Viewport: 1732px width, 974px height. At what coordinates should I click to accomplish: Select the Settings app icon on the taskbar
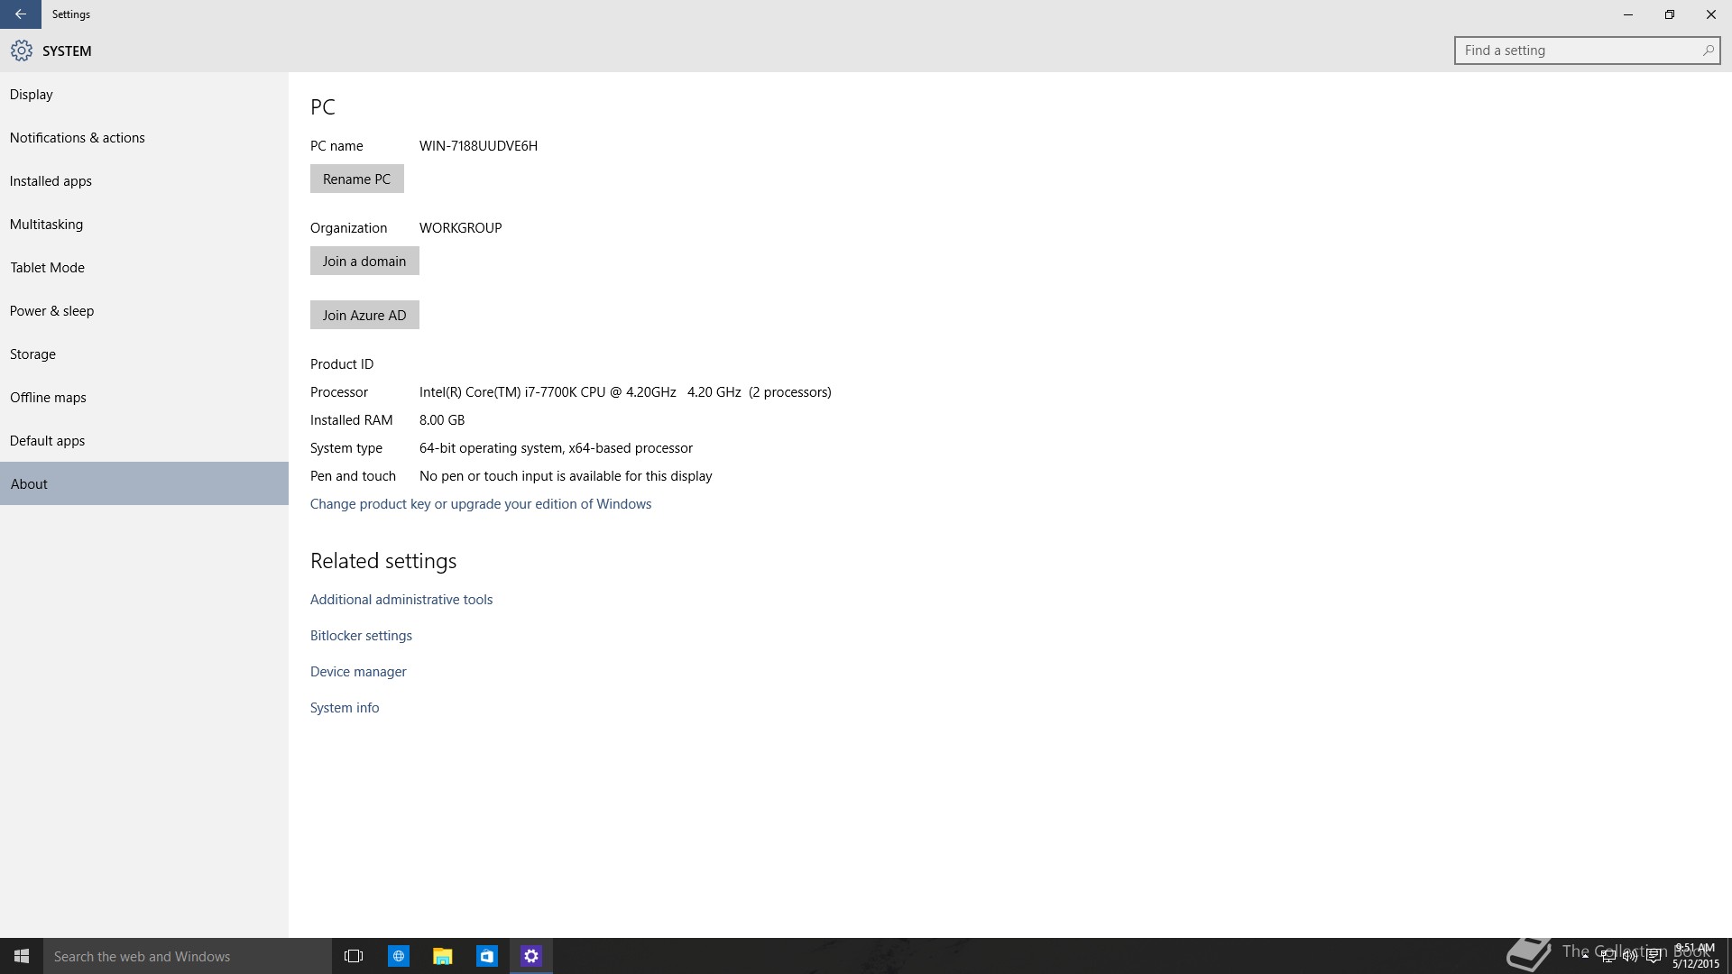click(x=530, y=956)
